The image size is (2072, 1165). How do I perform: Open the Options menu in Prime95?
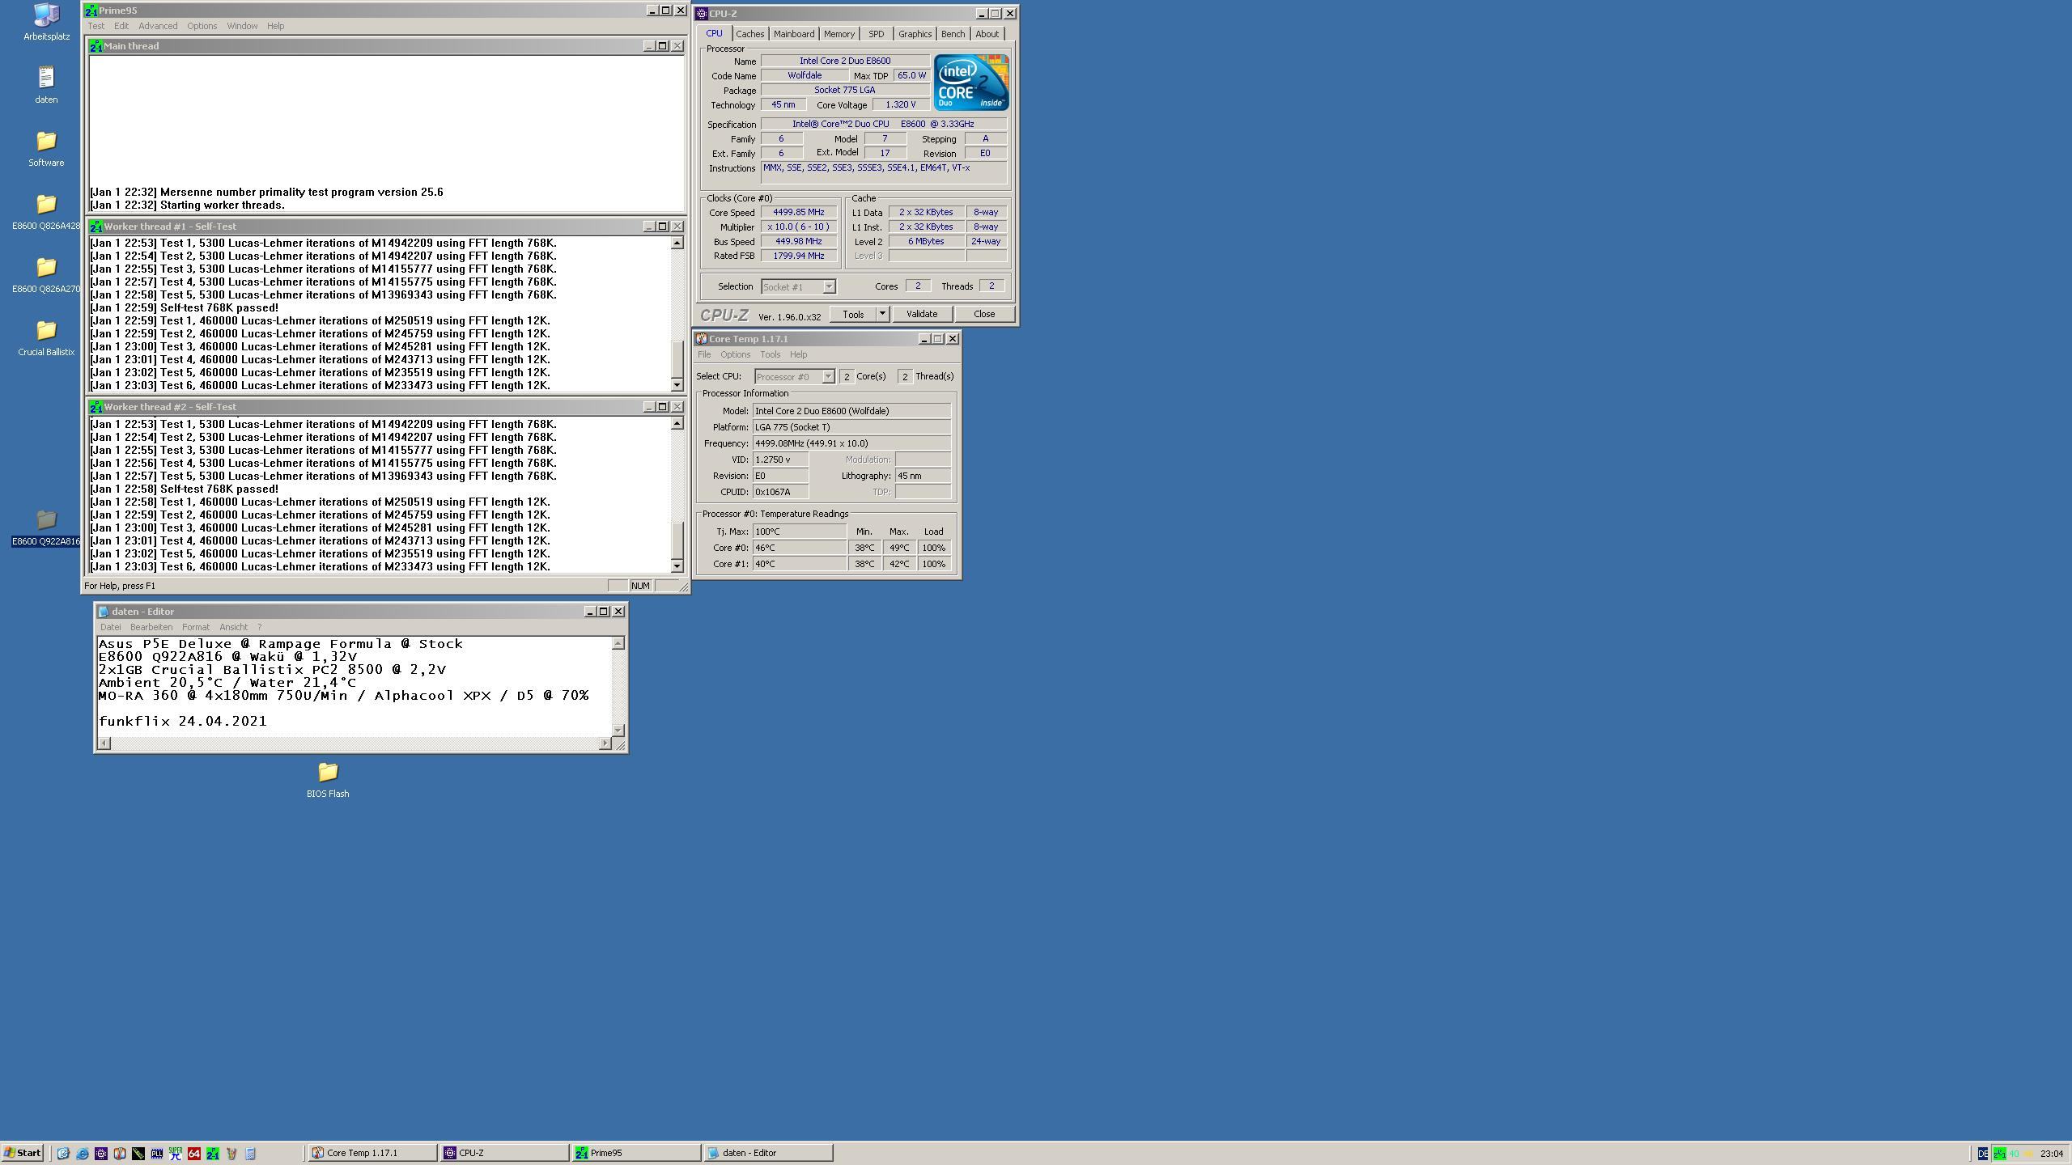click(202, 26)
